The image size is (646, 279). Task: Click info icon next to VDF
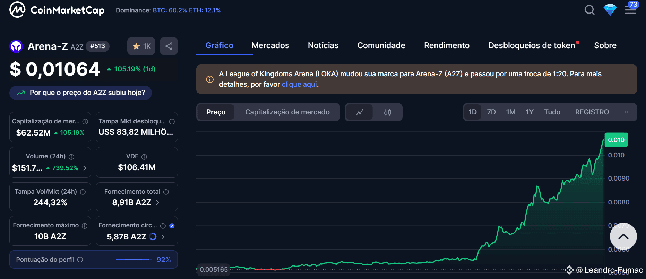pyautogui.click(x=144, y=157)
